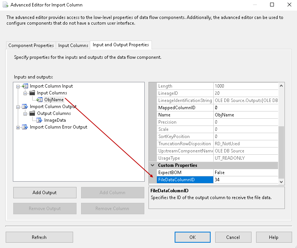Collapse the Custom Properties category
The height and width of the screenshot is (248, 297).
tap(153, 165)
